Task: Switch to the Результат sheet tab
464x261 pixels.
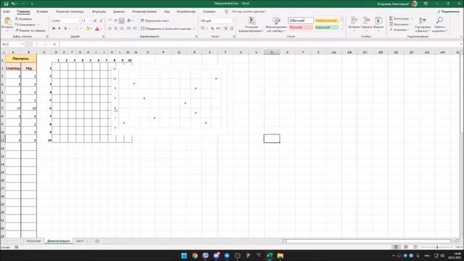Action: click(33, 241)
